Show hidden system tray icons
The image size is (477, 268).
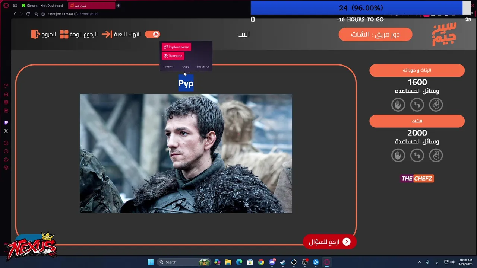[x=419, y=262]
